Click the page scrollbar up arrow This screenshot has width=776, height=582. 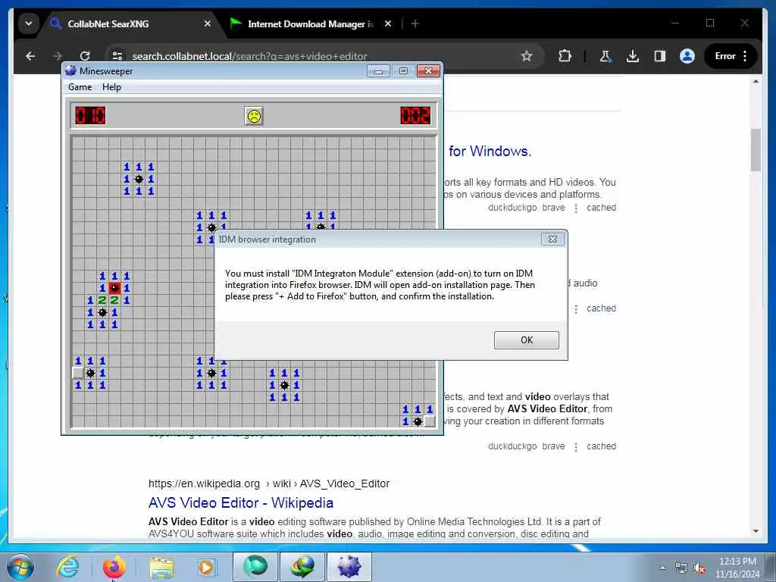click(x=756, y=80)
